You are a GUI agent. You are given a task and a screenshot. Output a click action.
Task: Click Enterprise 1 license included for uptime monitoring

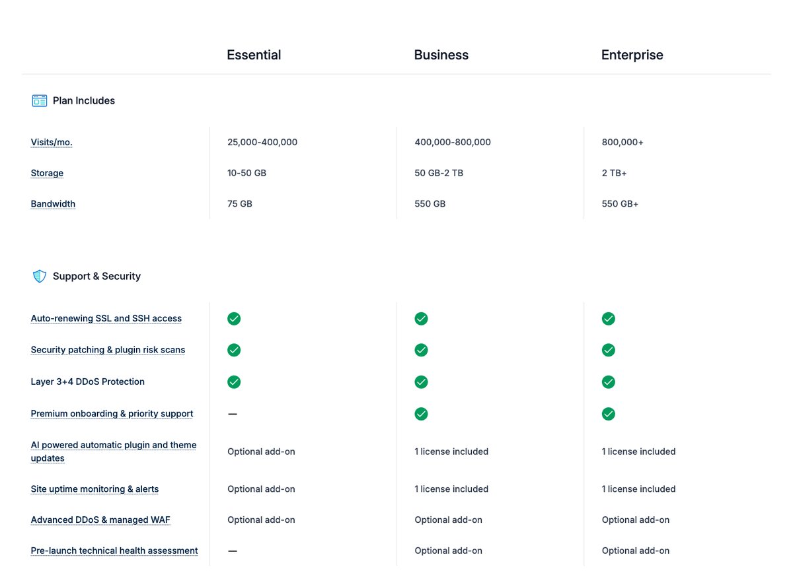point(639,489)
